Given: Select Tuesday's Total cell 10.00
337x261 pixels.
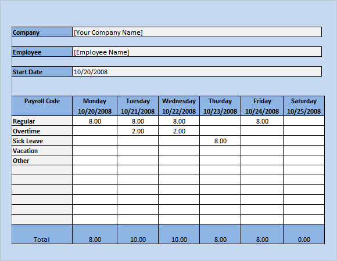Looking at the screenshot, I should tap(138, 234).
